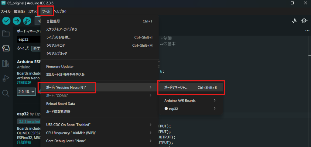The height and width of the screenshot is (147, 311).
Task: Click the Upload arrow icon
Action: (x=17, y=21)
